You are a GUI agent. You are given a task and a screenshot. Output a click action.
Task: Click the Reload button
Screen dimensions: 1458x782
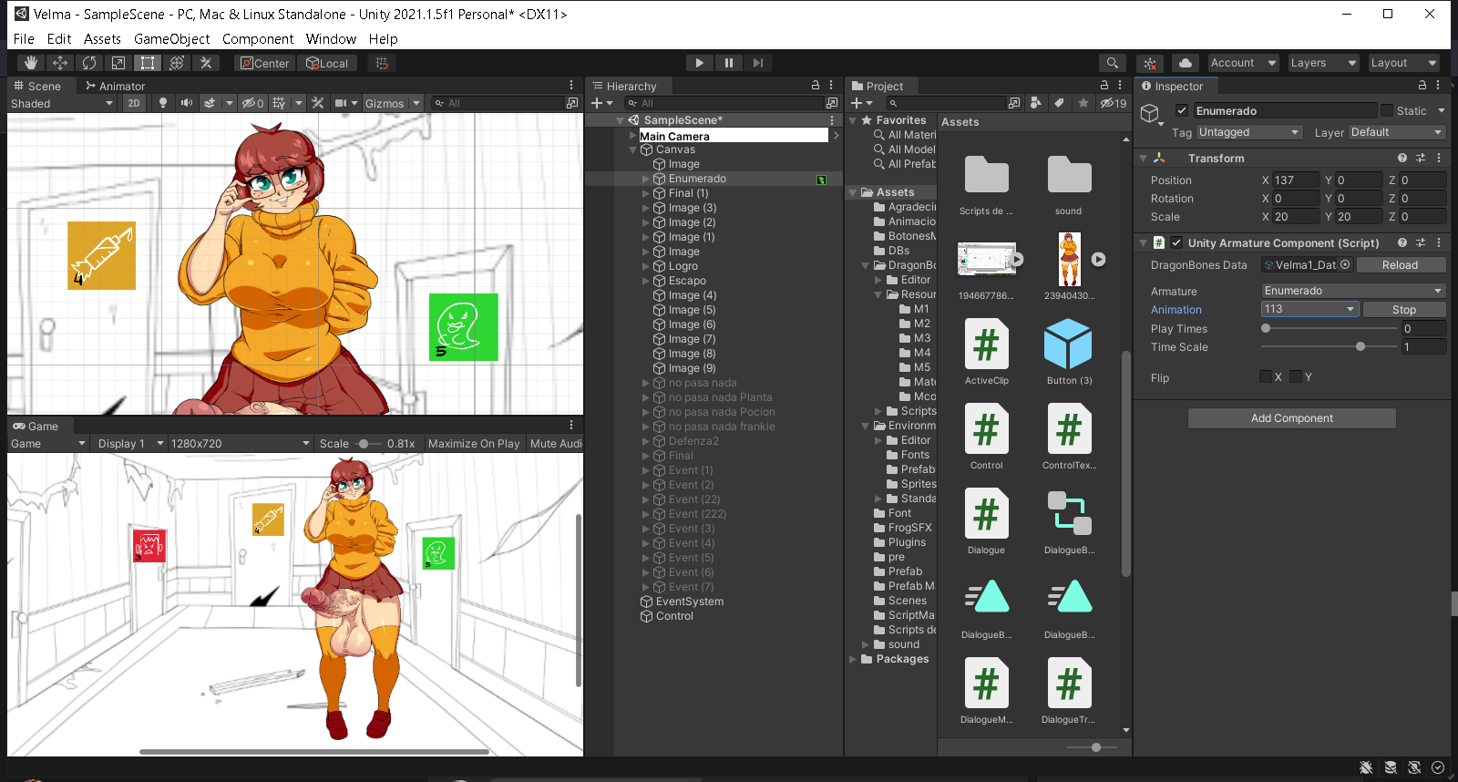[x=1401, y=265]
